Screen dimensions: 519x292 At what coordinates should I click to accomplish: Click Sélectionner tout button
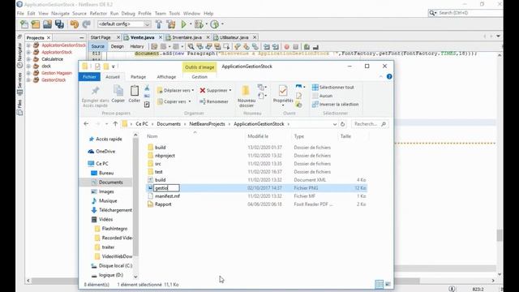point(333,88)
